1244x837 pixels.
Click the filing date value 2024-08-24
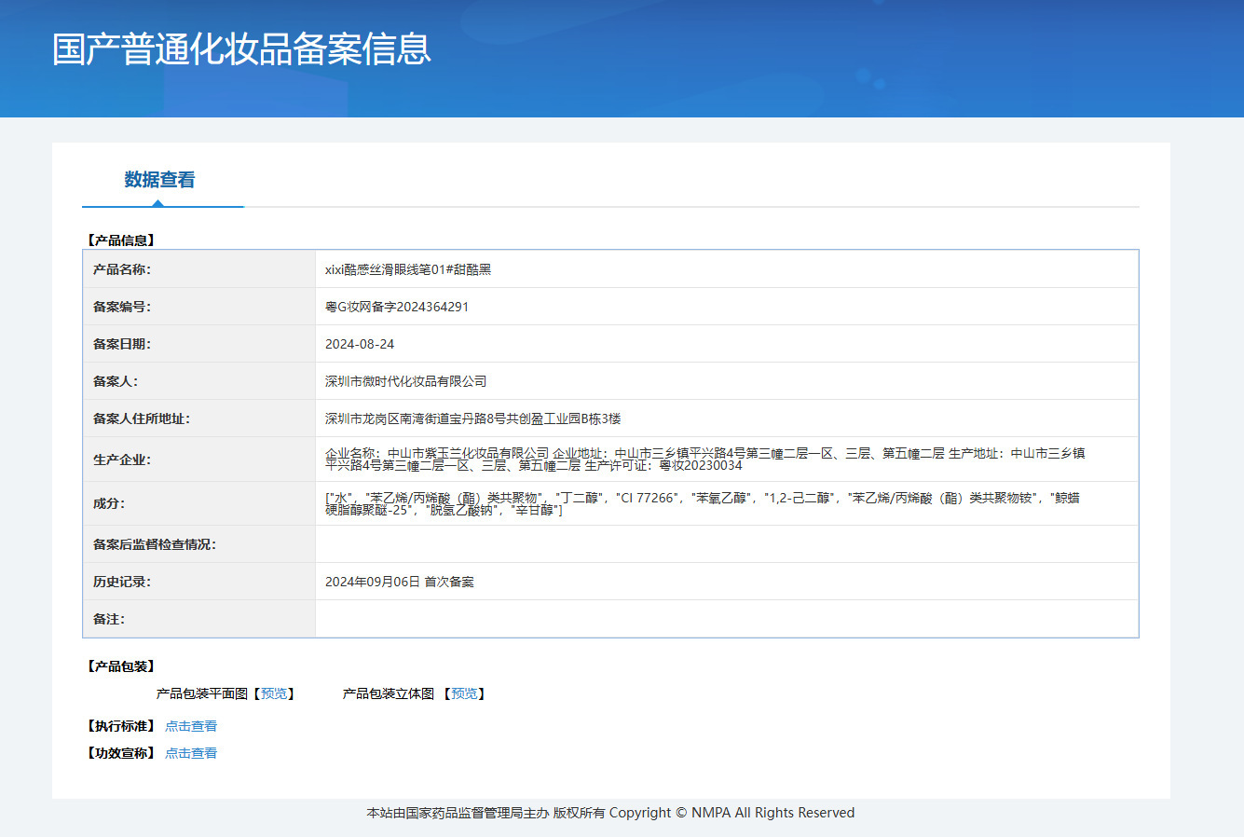click(360, 344)
